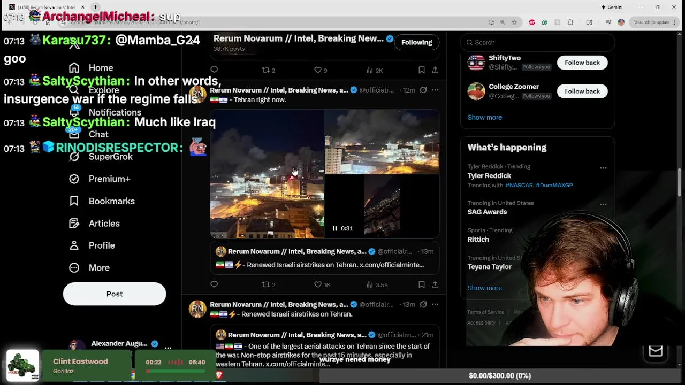Open more options on Renewed airstrikes 13m post
The width and height of the screenshot is (685, 385).
click(435, 304)
